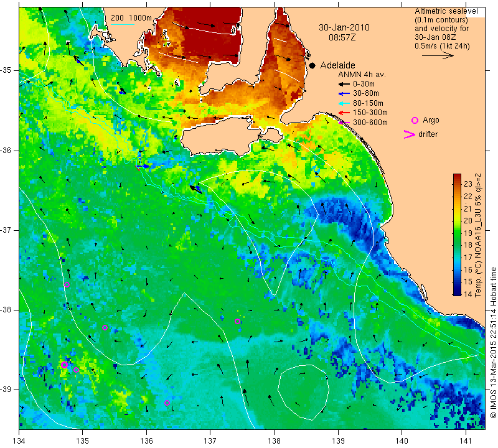
Task: Click the '80-150m' depth label
Action: click(368, 103)
